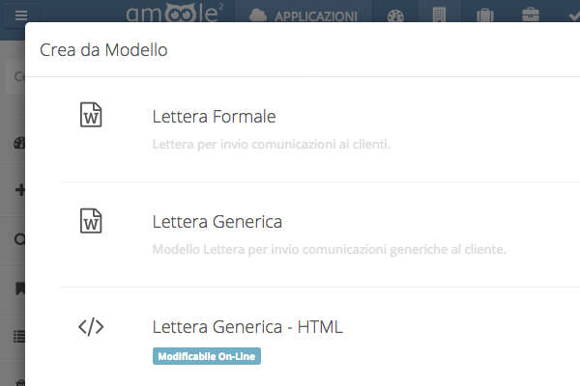Click the Crea da Modello dialog title
580x386 pixels.
tap(103, 50)
